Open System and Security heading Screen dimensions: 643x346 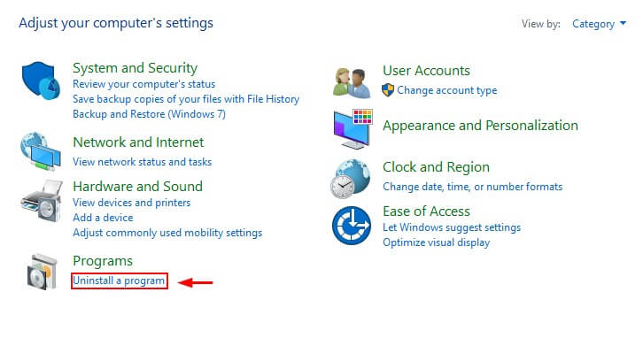pyautogui.click(x=135, y=68)
